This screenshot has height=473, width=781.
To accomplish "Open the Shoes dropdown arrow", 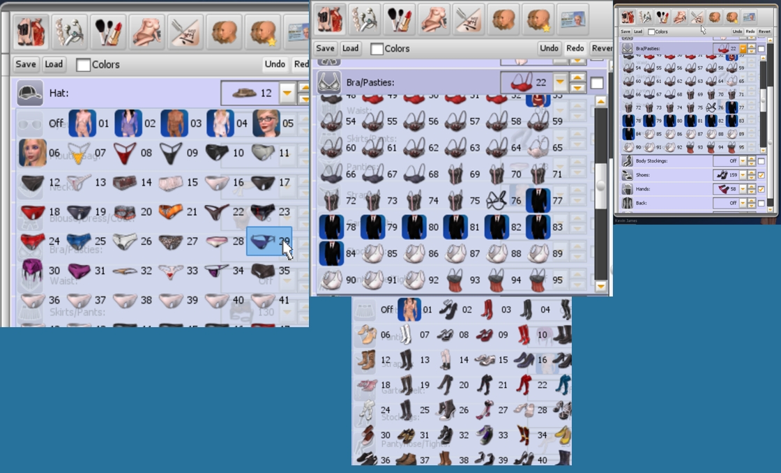I will (743, 175).
